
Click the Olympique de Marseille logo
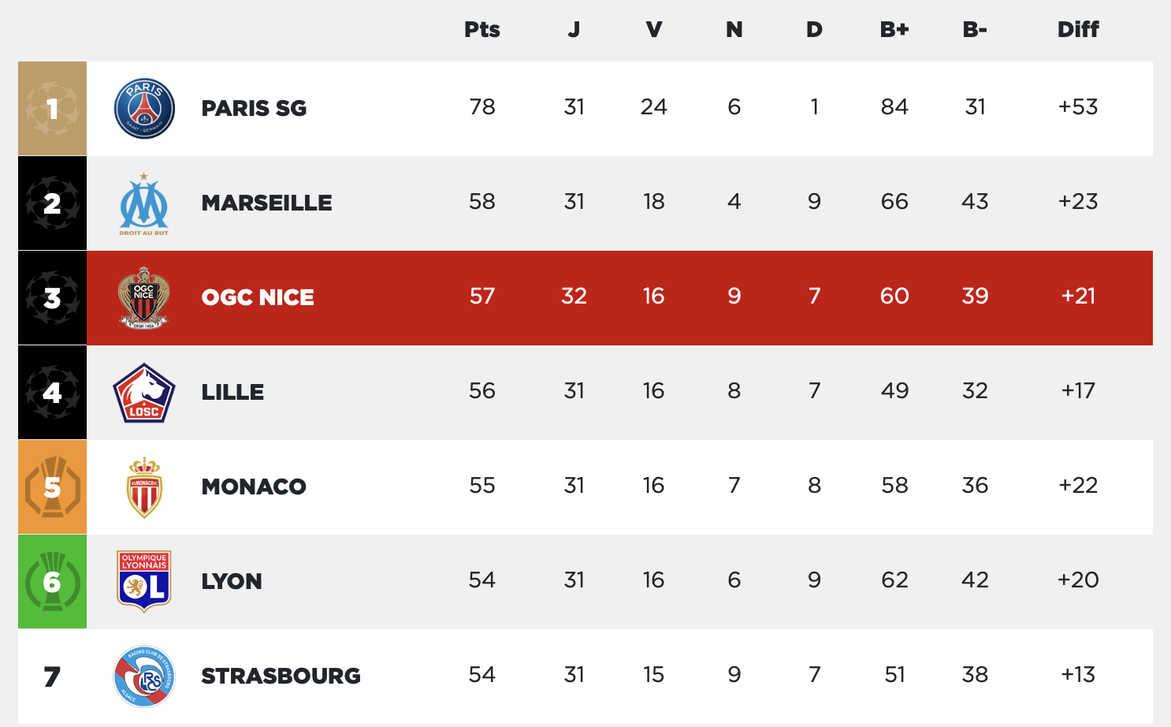[144, 203]
